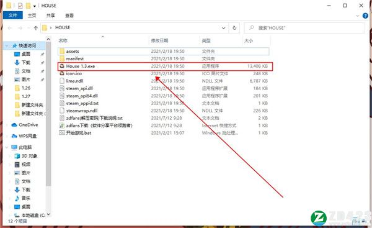
Task: Open the 查看 ribbon tab
Action: 69,16
